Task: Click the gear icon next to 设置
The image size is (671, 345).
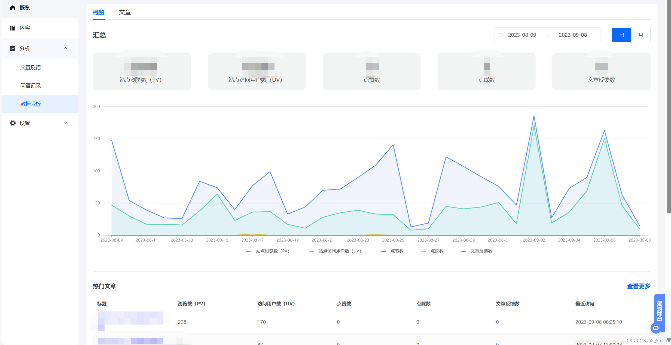Action: [x=13, y=123]
